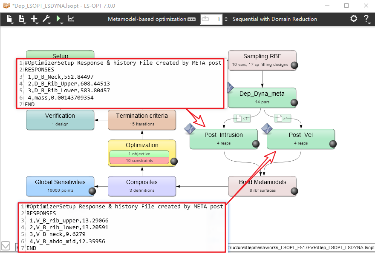
Task: Open task options ellipsis next to Metamodel-based optimization
Action: [x=191, y=19]
